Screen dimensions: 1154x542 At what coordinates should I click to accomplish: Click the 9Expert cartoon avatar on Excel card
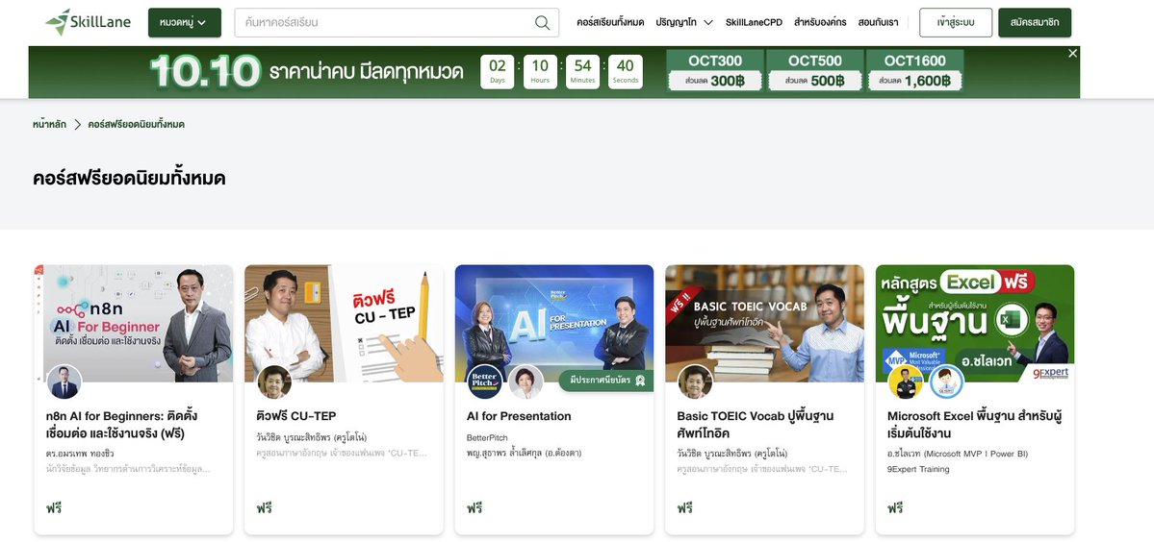click(946, 382)
